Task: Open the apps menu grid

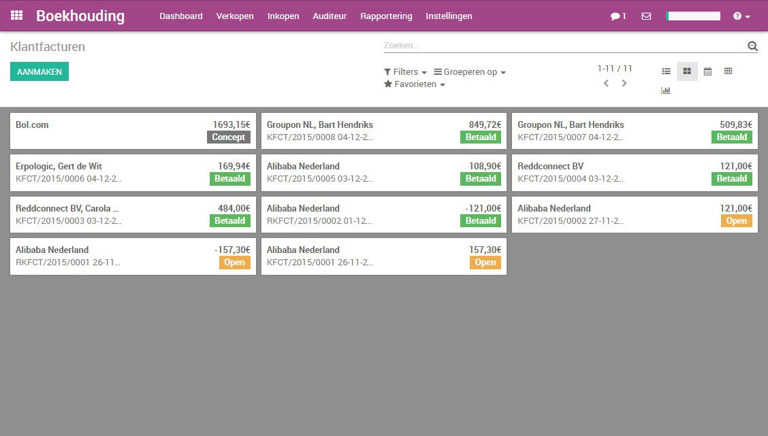Action: 16,15
